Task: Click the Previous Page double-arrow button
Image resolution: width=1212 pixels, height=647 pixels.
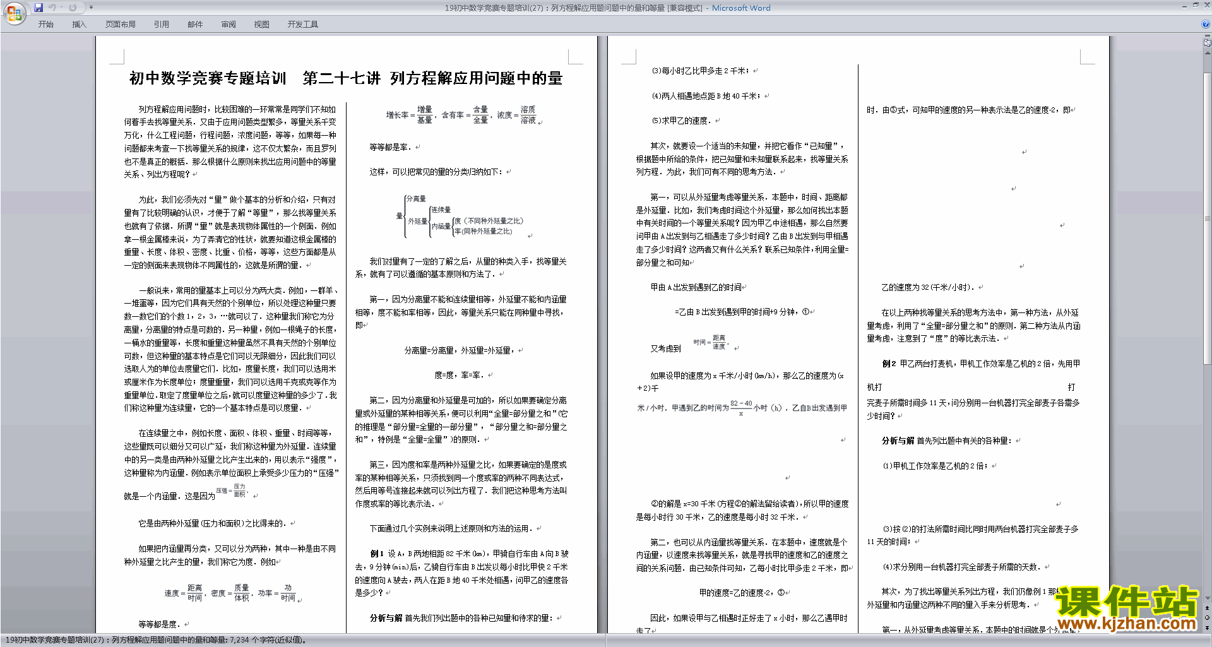Action: click(1208, 608)
